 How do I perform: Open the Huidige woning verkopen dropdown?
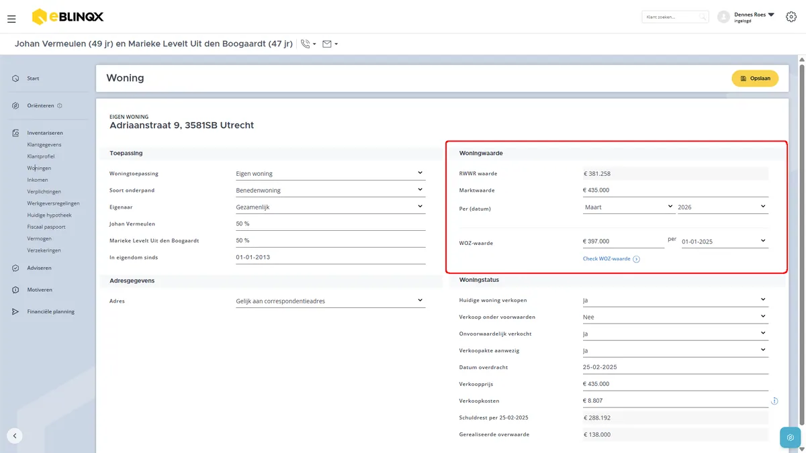click(676, 300)
